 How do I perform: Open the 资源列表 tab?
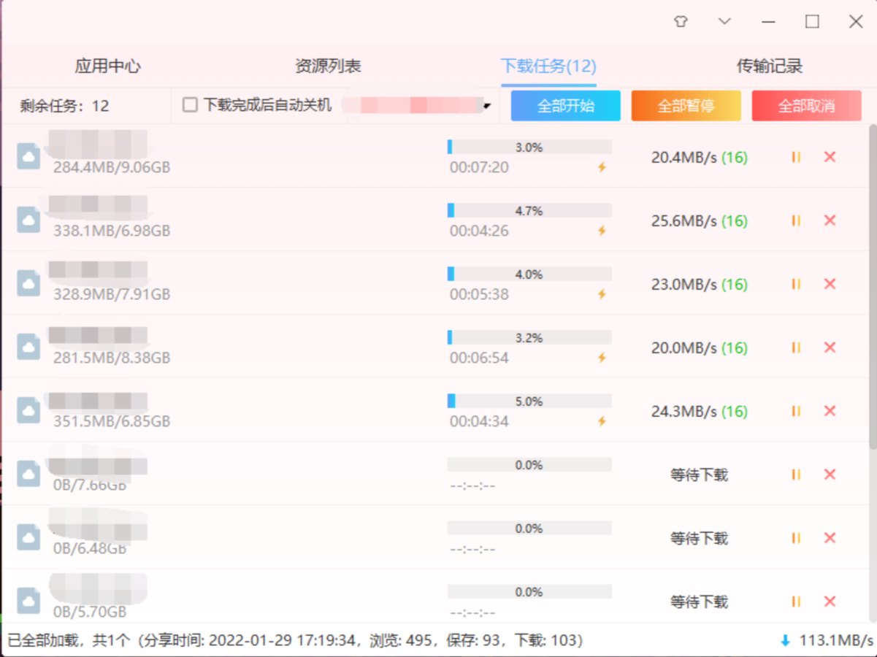click(328, 66)
